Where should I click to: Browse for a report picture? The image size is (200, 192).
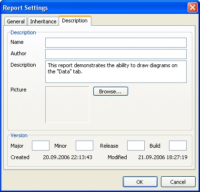pyautogui.click(x=110, y=91)
